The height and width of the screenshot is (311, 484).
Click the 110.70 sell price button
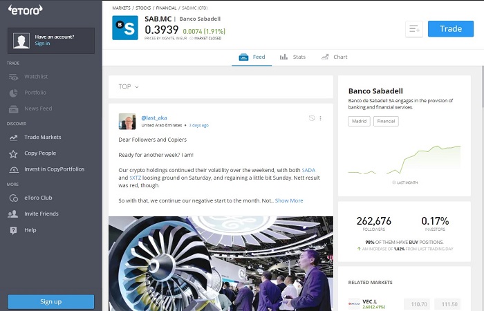click(418, 304)
